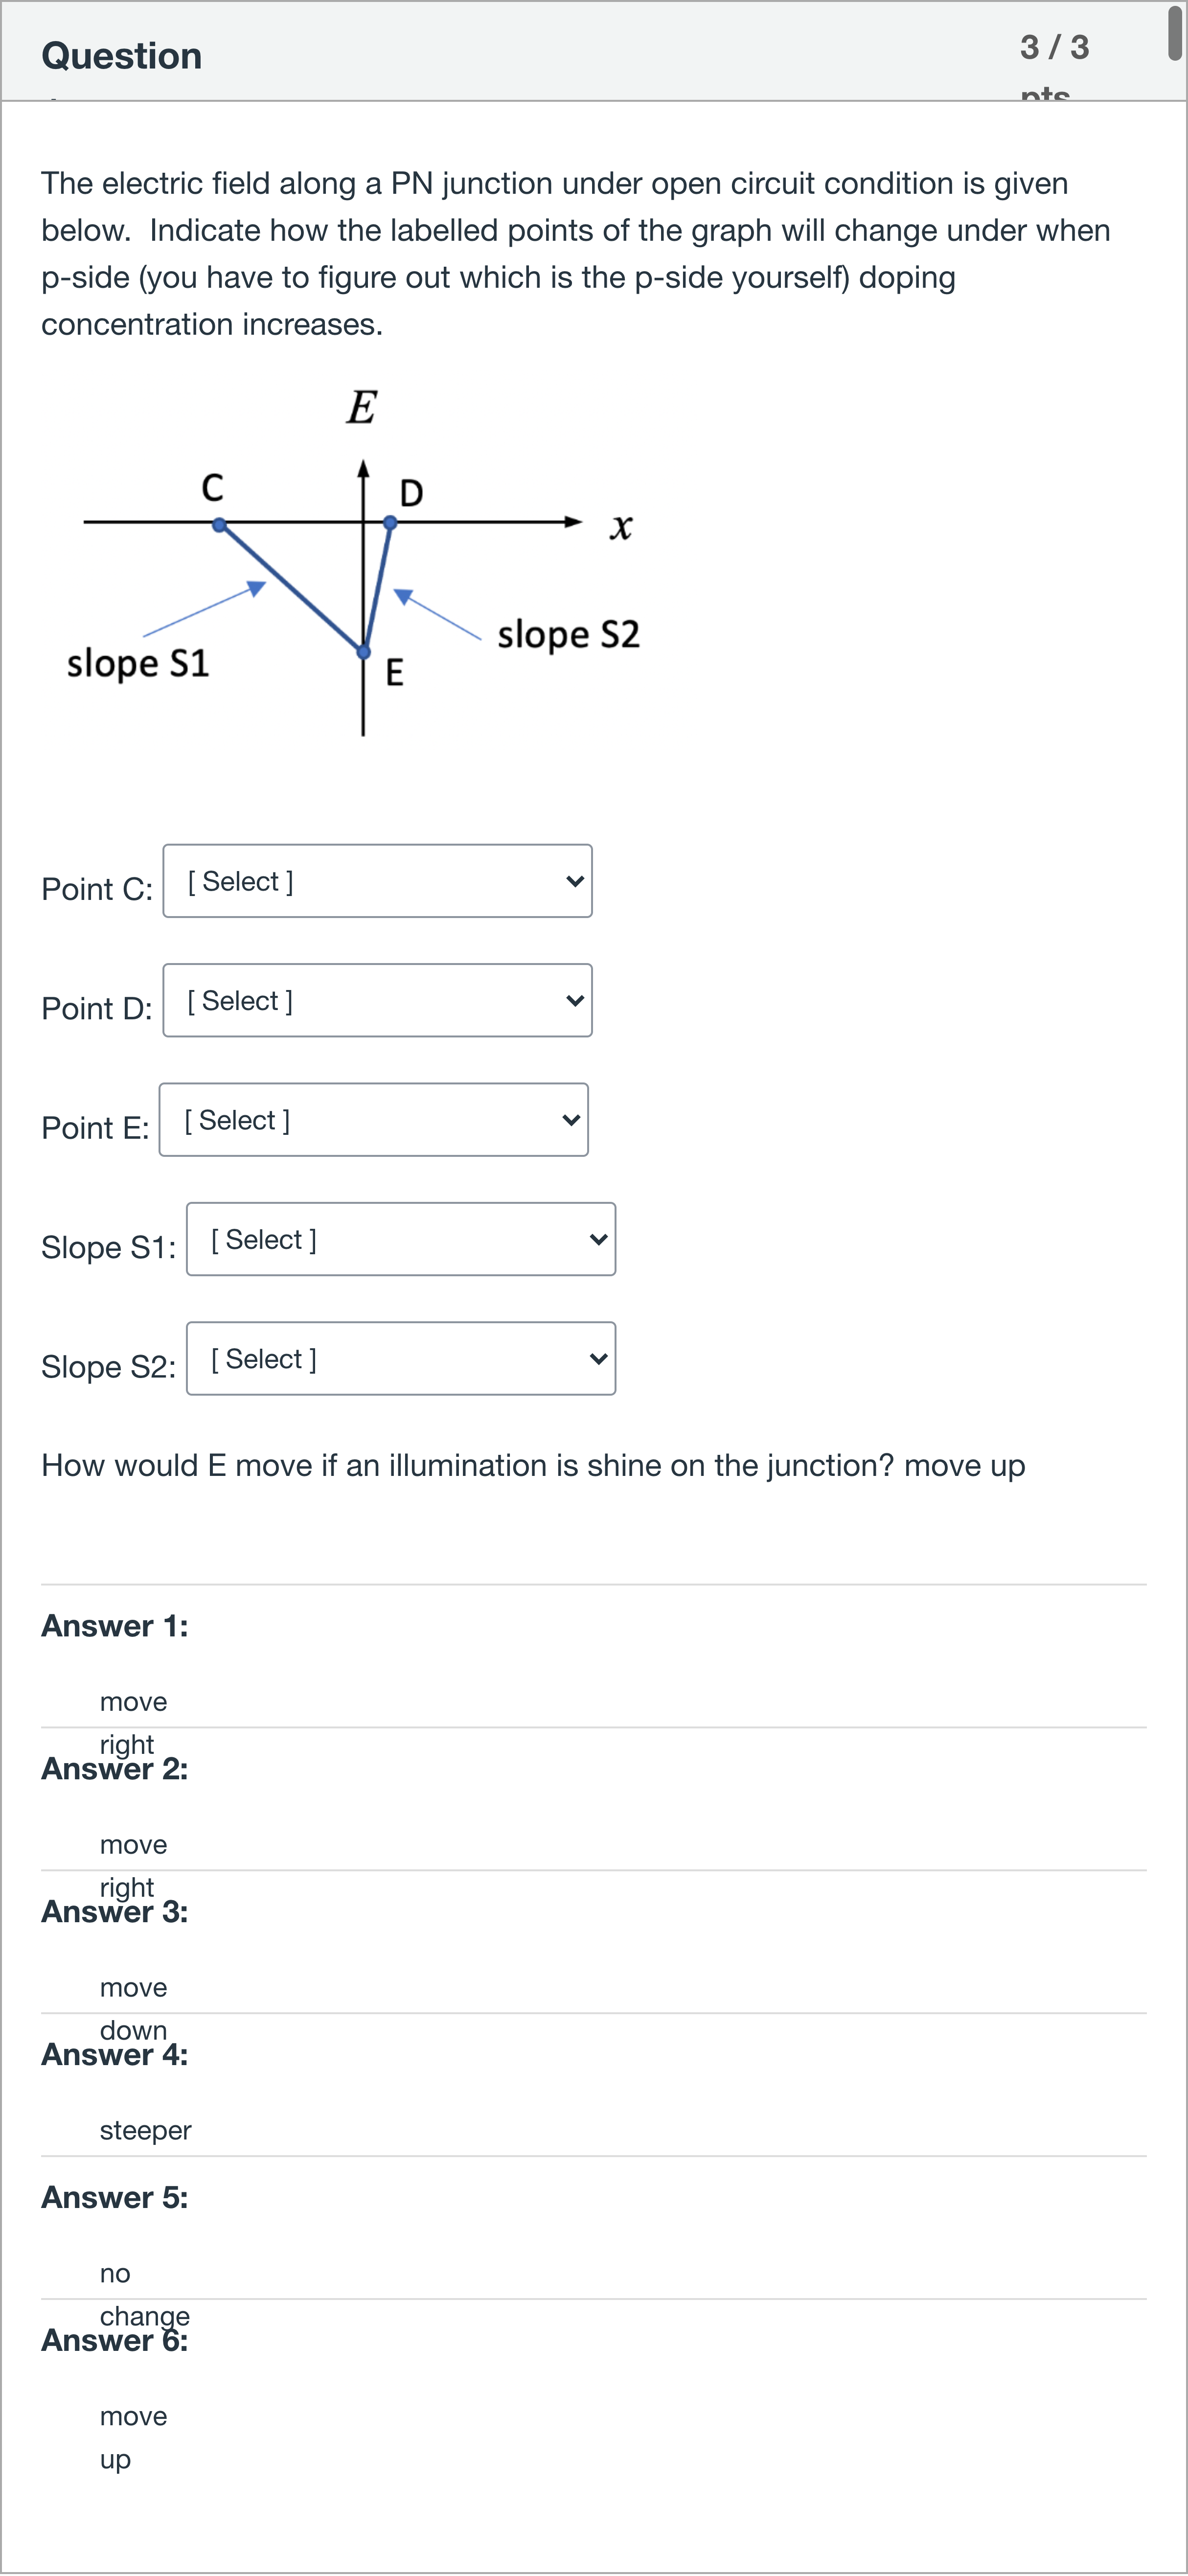Expand the Slope S1 dropdown
This screenshot has width=1188, height=2576.
pyautogui.click(x=400, y=1240)
